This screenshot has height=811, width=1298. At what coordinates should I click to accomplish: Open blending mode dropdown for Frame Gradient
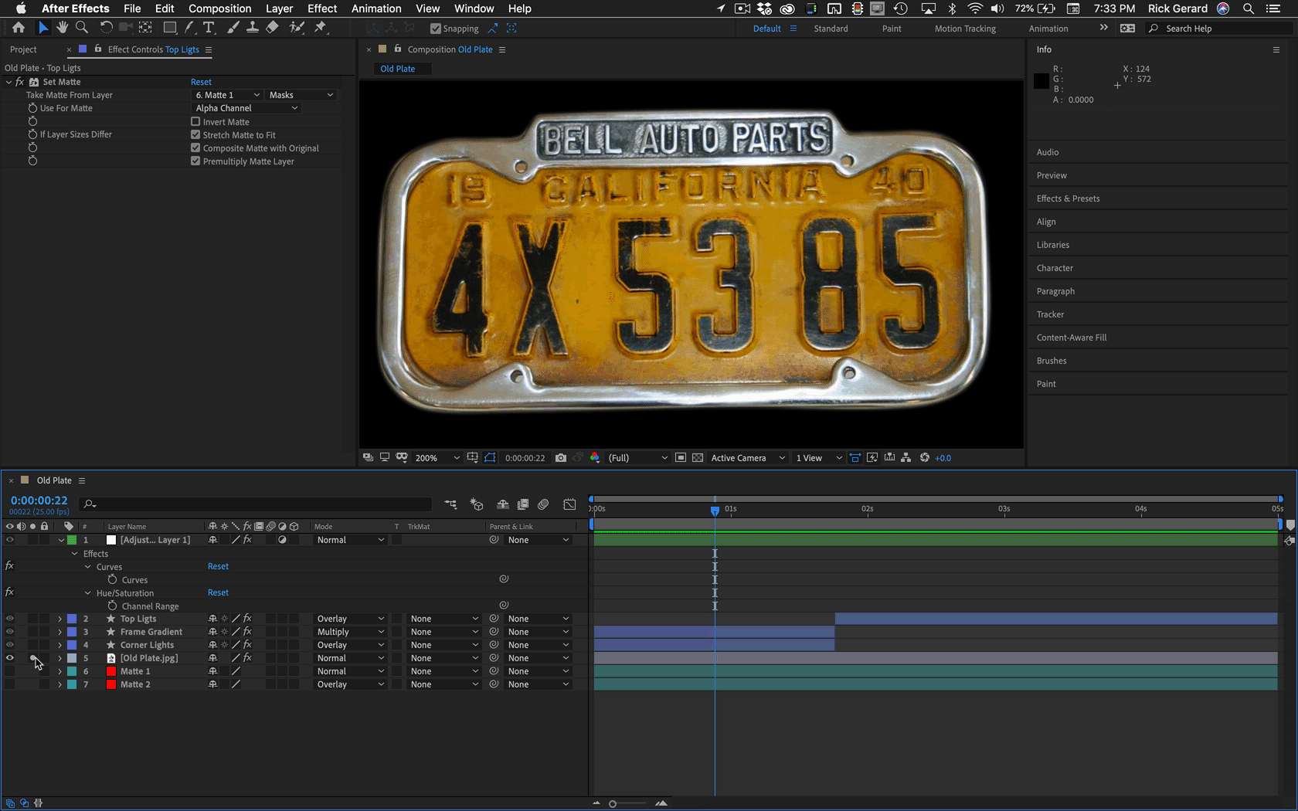coord(350,632)
